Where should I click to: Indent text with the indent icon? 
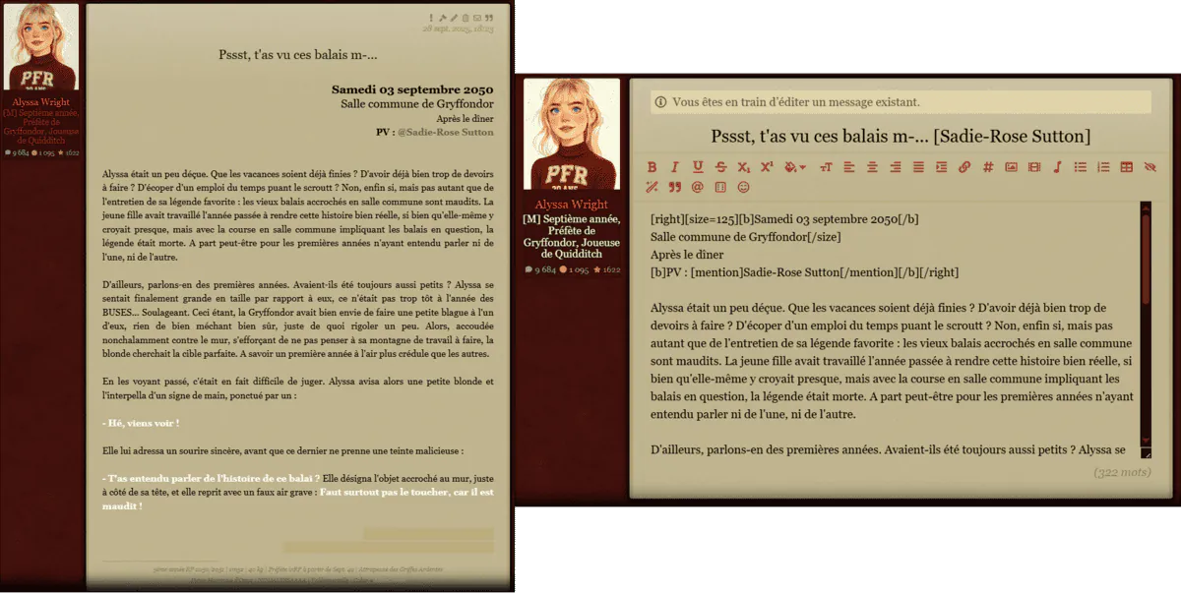[941, 167]
